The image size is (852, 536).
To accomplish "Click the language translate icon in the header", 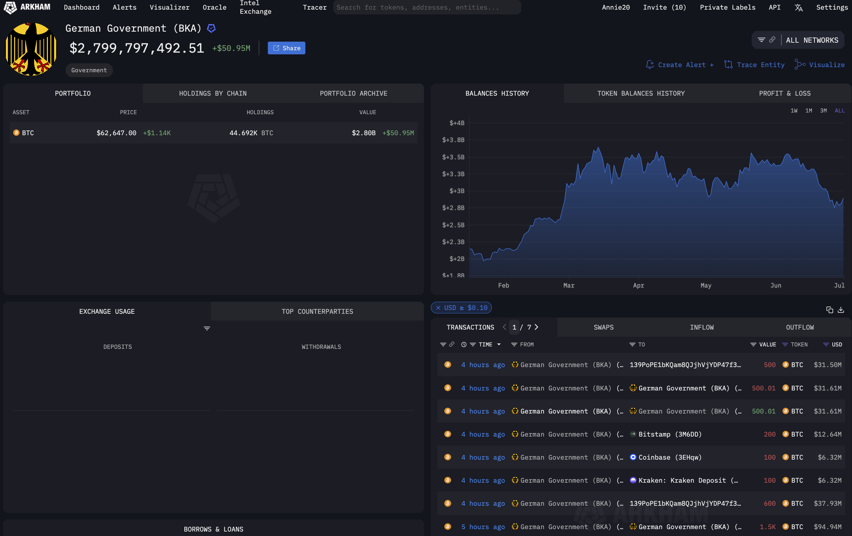I will (x=798, y=8).
